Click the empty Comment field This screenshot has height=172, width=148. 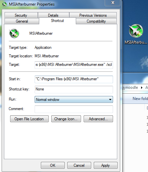[x=74, y=109]
